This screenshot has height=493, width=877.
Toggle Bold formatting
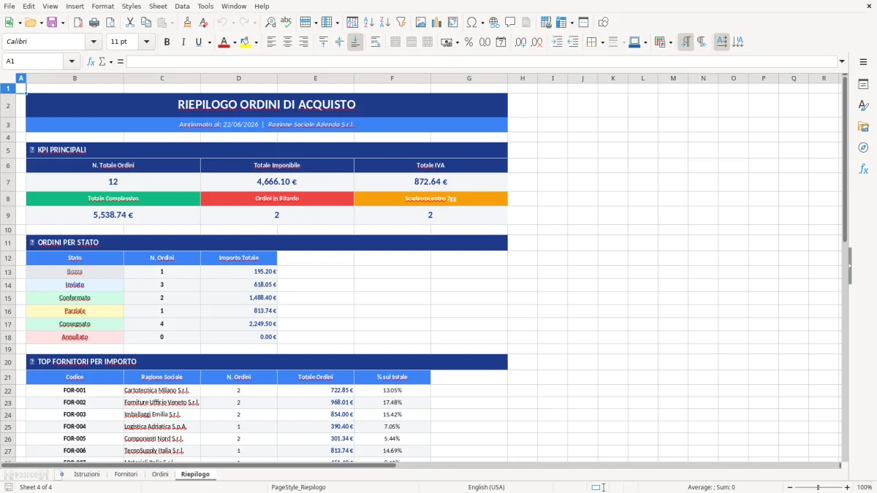click(167, 42)
